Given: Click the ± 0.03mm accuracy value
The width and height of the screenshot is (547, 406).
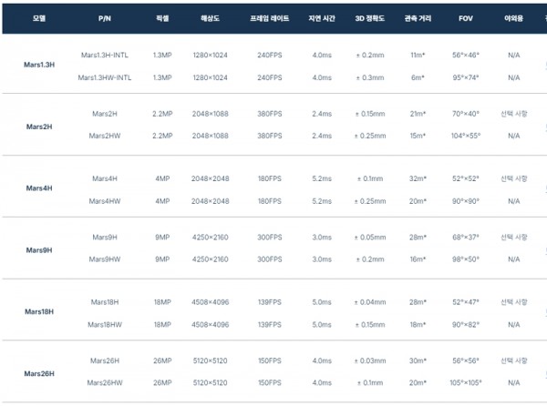Looking at the screenshot, I should pyautogui.click(x=370, y=361).
